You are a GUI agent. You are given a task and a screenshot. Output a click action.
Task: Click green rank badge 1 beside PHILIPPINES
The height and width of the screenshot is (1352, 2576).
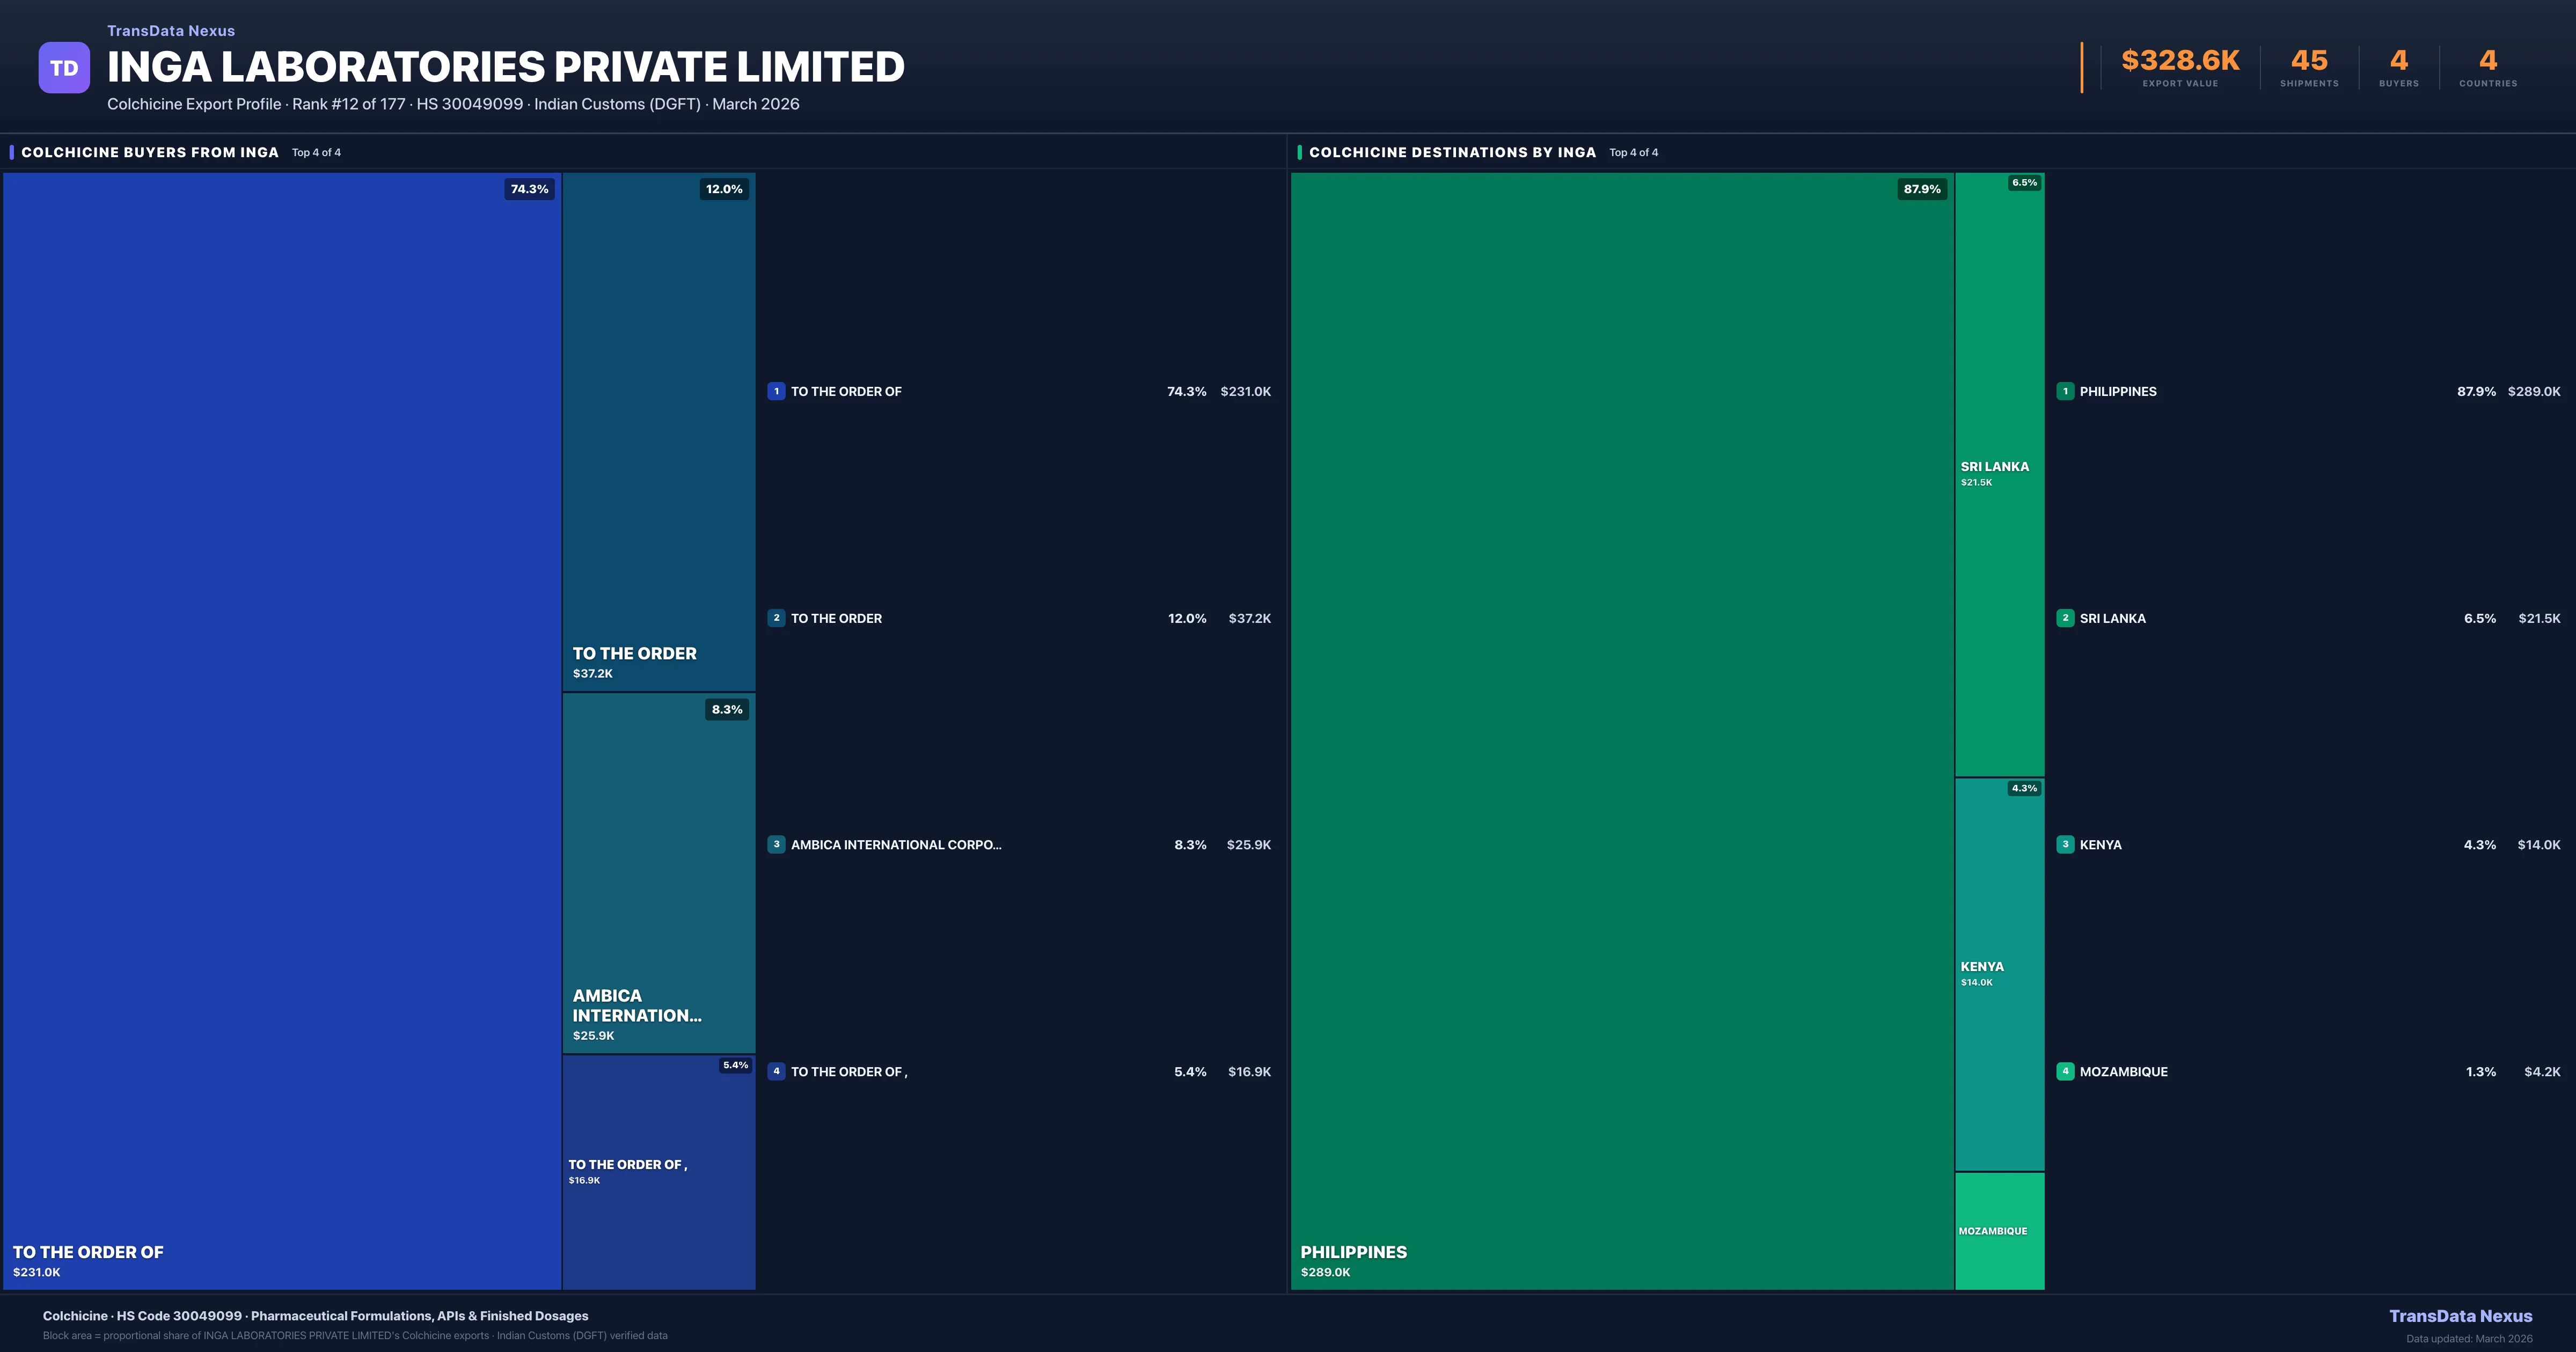click(x=2065, y=391)
